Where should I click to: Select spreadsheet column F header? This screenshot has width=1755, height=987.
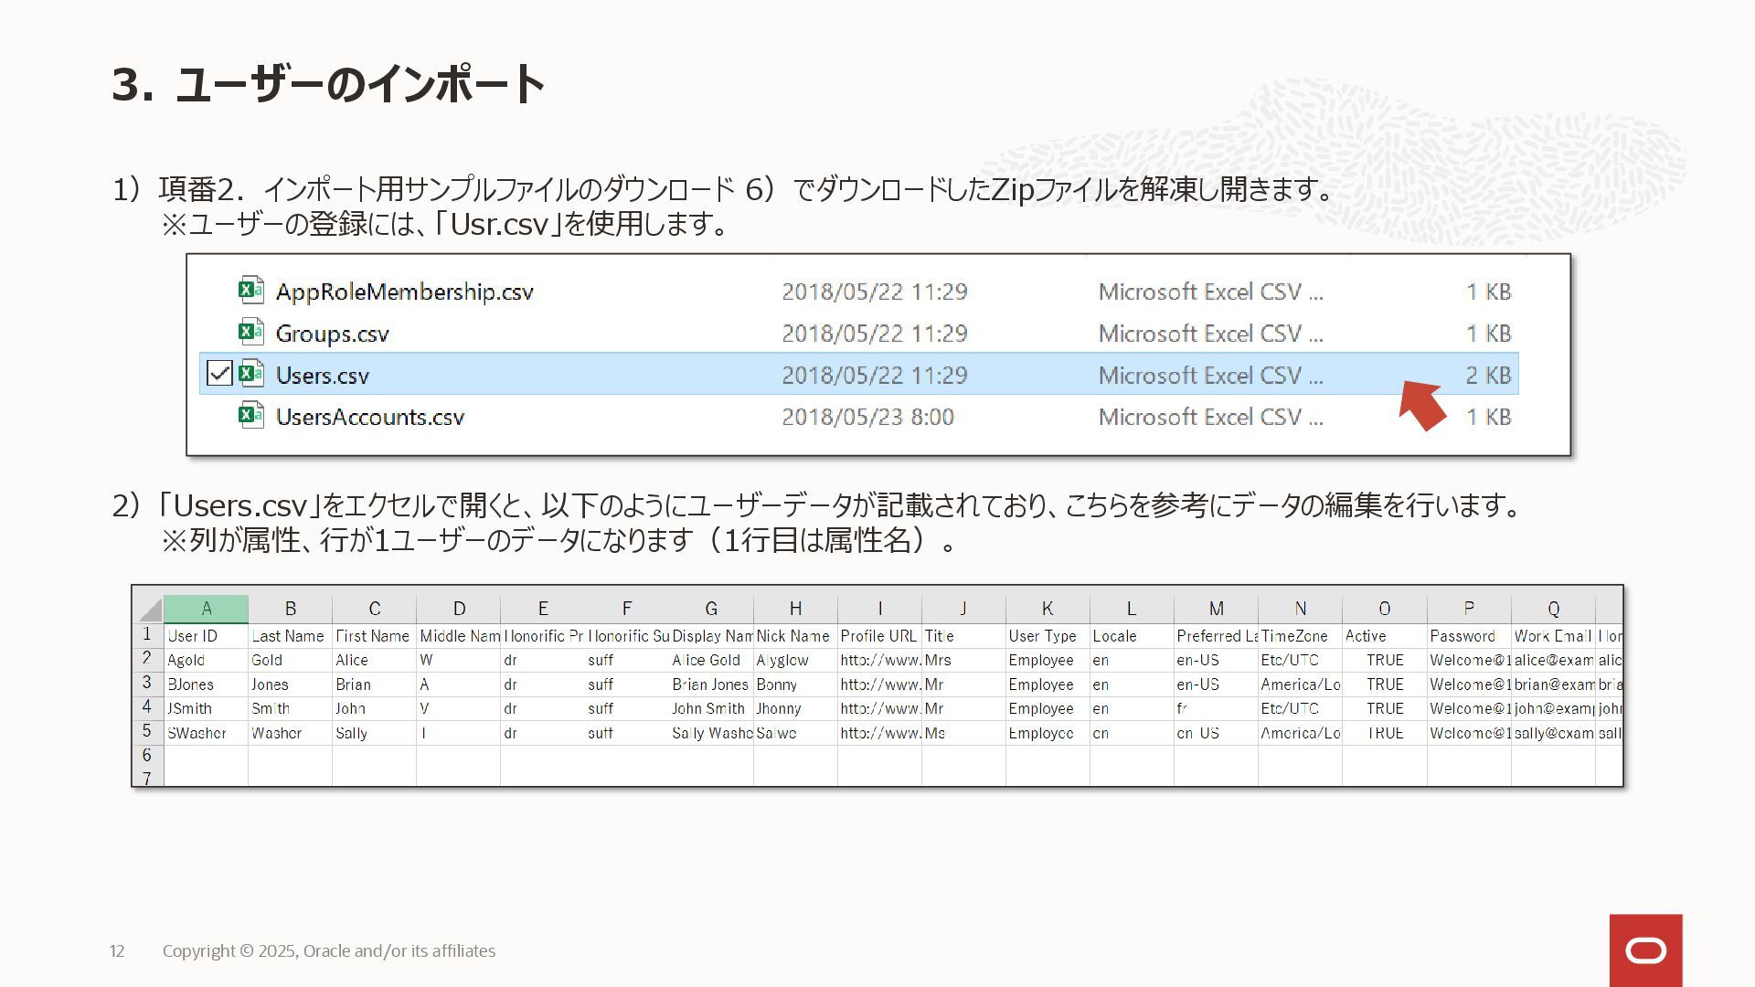(626, 609)
